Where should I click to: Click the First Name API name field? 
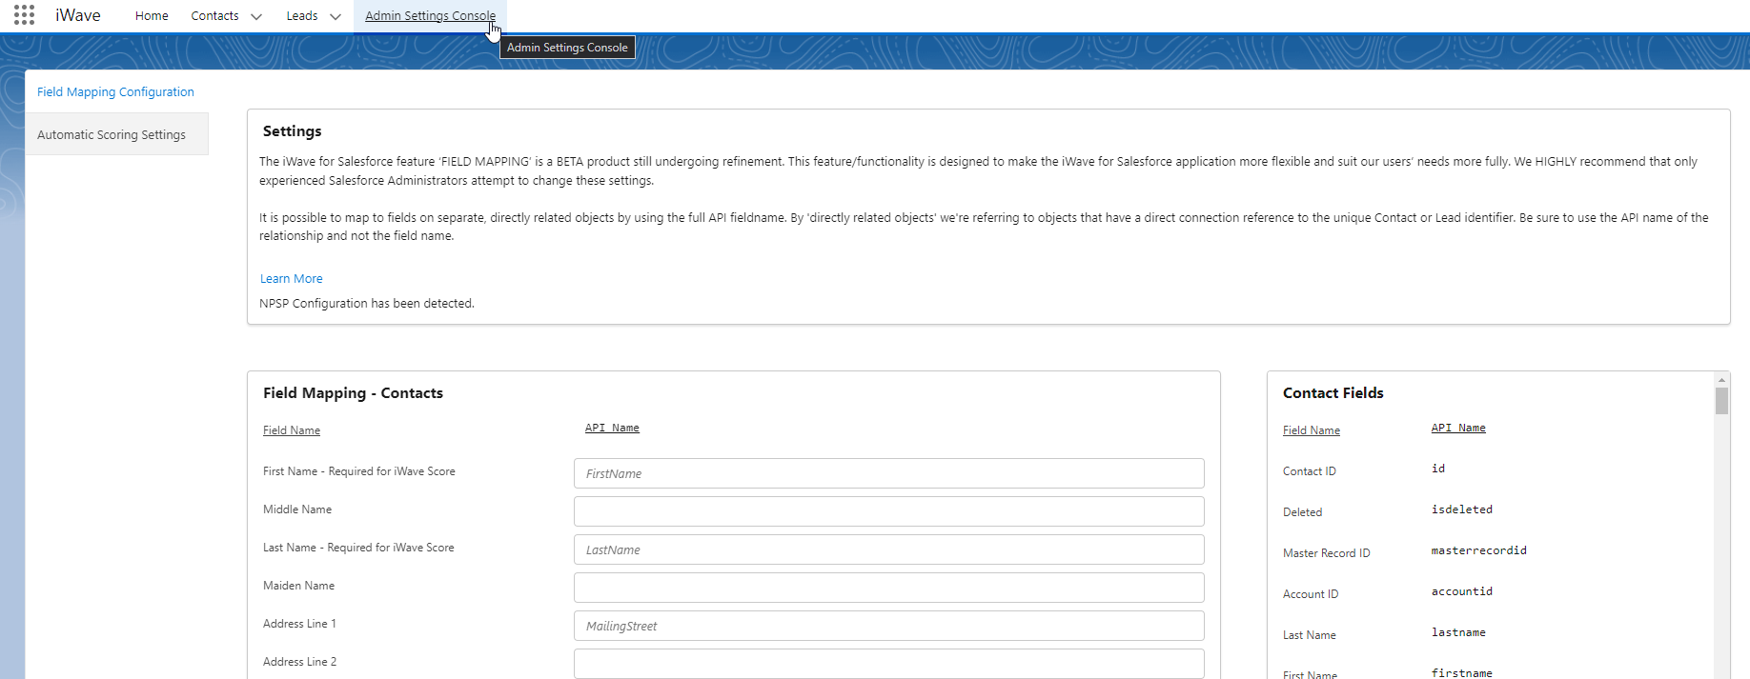click(888, 473)
